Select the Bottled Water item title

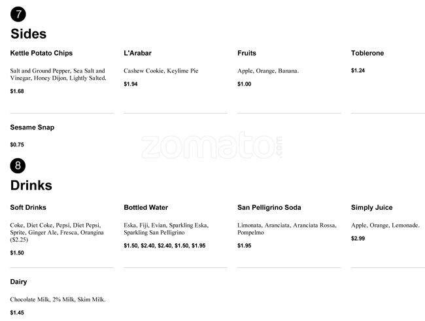click(x=146, y=208)
